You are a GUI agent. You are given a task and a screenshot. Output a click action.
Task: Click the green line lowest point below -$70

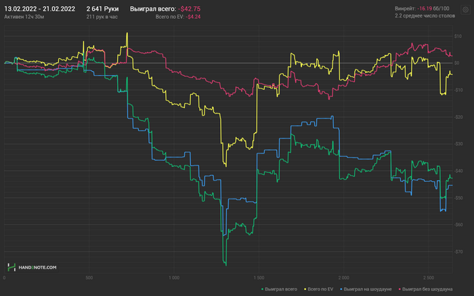(x=226, y=265)
